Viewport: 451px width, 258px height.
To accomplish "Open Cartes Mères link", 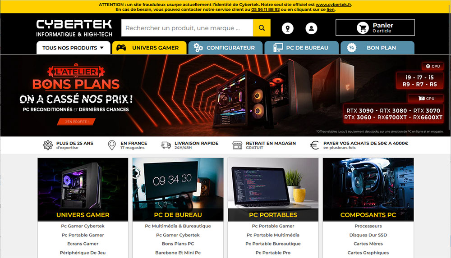I will (368, 244).
